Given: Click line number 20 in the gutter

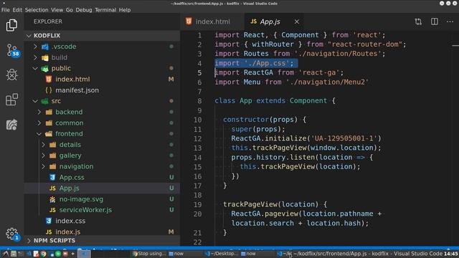Looking at the screenshot, I should (x=198, y=214).
